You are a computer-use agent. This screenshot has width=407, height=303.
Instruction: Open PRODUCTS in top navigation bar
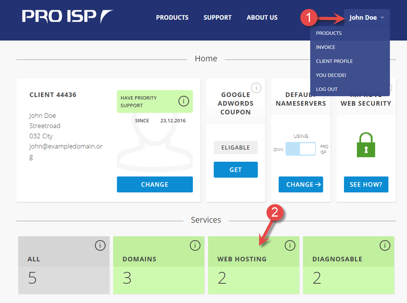pos(172,18)
